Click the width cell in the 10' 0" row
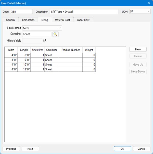The height and width of the screenshot is (154, 153). click(x=11, y=64)
